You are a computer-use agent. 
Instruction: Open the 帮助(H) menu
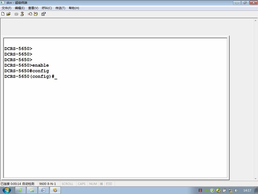(x=74, y=8)
